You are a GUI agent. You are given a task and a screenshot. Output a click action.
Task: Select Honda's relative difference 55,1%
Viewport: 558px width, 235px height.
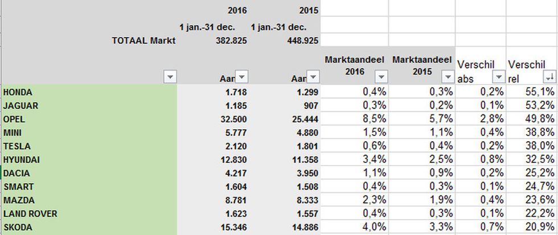pyautogui.click(x=540, y=92)
